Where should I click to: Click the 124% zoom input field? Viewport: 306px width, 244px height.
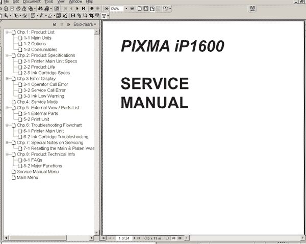(x=117, y=9)
